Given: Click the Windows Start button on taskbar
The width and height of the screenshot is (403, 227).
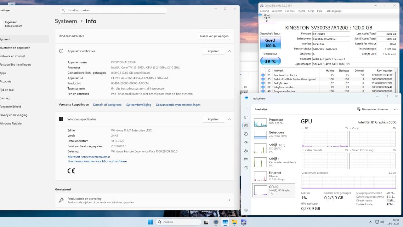Looking at the screenshot, I should coord(150,222).
